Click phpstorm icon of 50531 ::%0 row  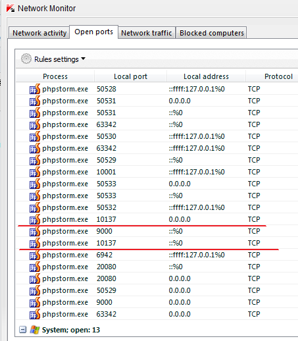pyautogui.click(x=35, y=113)
